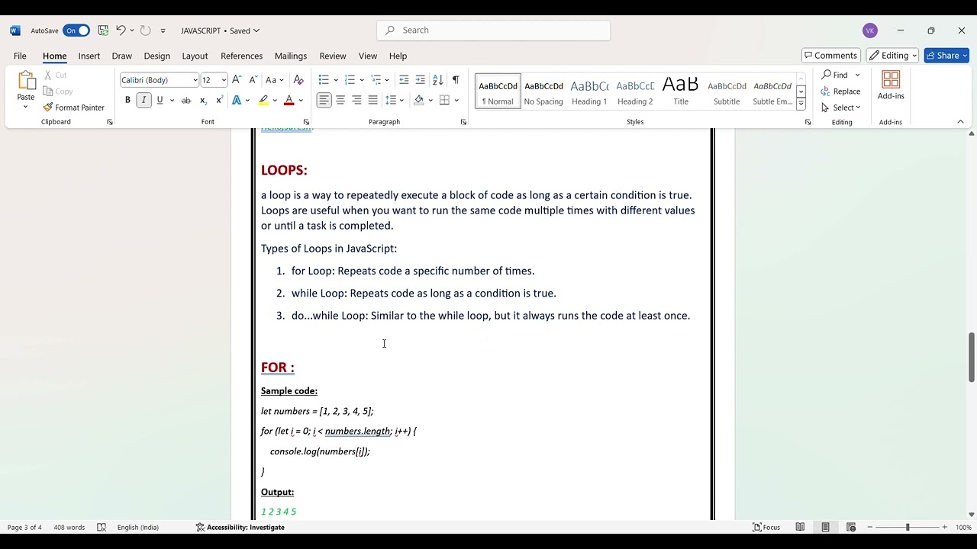The image size is (977, 549).
Task: Sort the selected text
Action: [437, 80]
